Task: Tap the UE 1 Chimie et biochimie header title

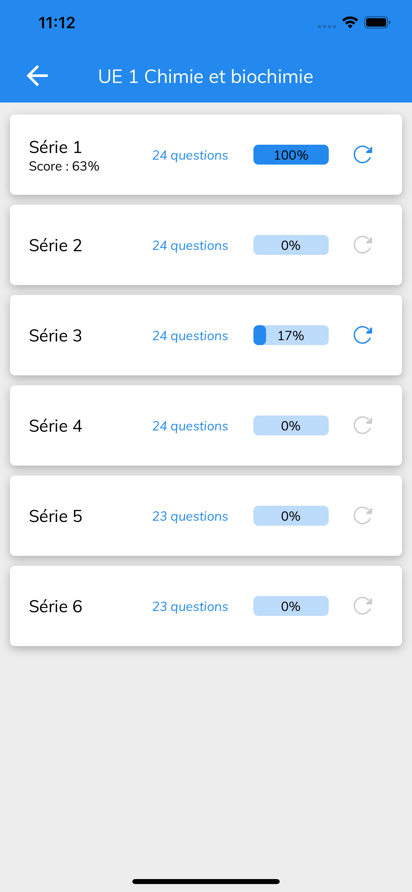Action: tap(206, 76)
